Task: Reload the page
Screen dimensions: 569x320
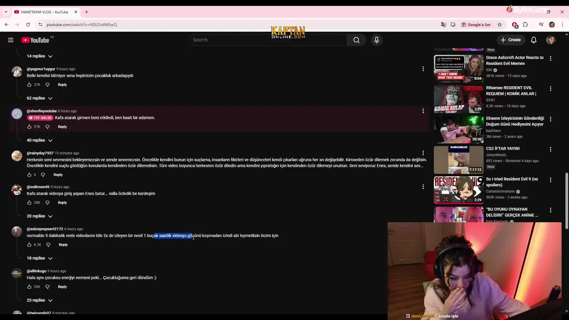Action: (x=28, y=24)
